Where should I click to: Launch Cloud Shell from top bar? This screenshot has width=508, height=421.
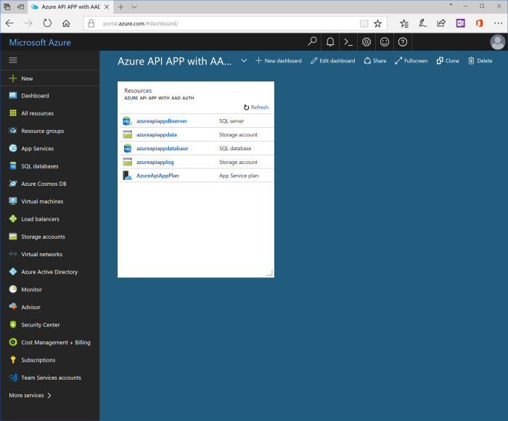[x=348, y=42]
